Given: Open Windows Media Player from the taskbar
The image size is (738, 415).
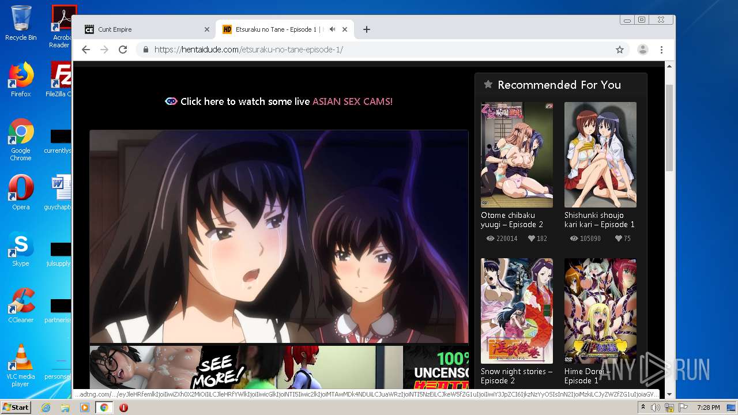Looking at the screenshot, I should pos(85,408).
